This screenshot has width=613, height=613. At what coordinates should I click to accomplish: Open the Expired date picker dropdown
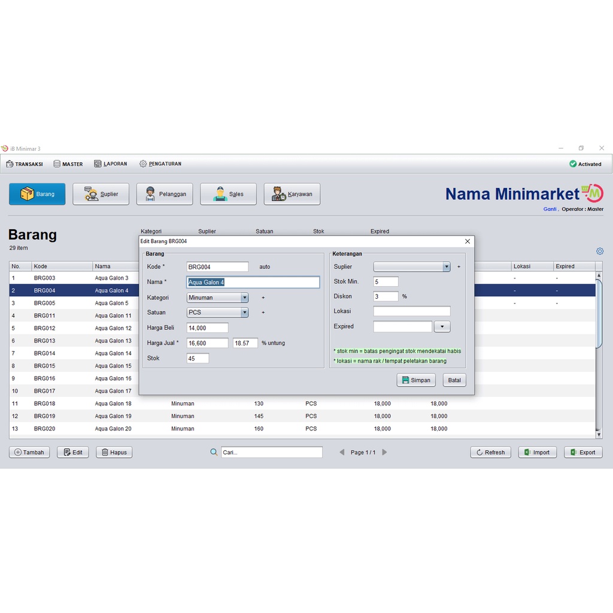(442, 327)
